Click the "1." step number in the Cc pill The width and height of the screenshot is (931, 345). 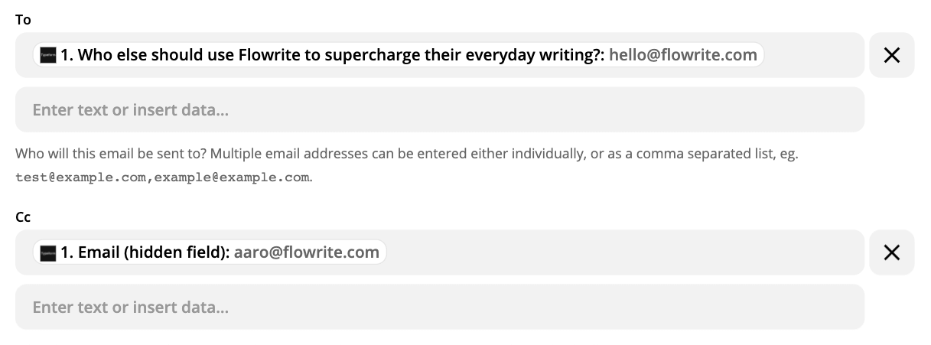[67, 252]
